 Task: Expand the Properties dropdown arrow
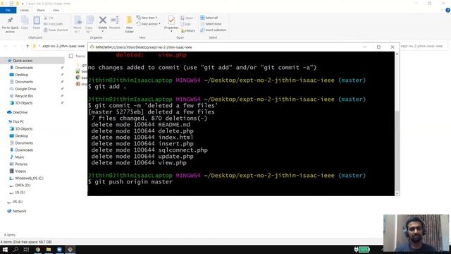(x=171, y=31)
